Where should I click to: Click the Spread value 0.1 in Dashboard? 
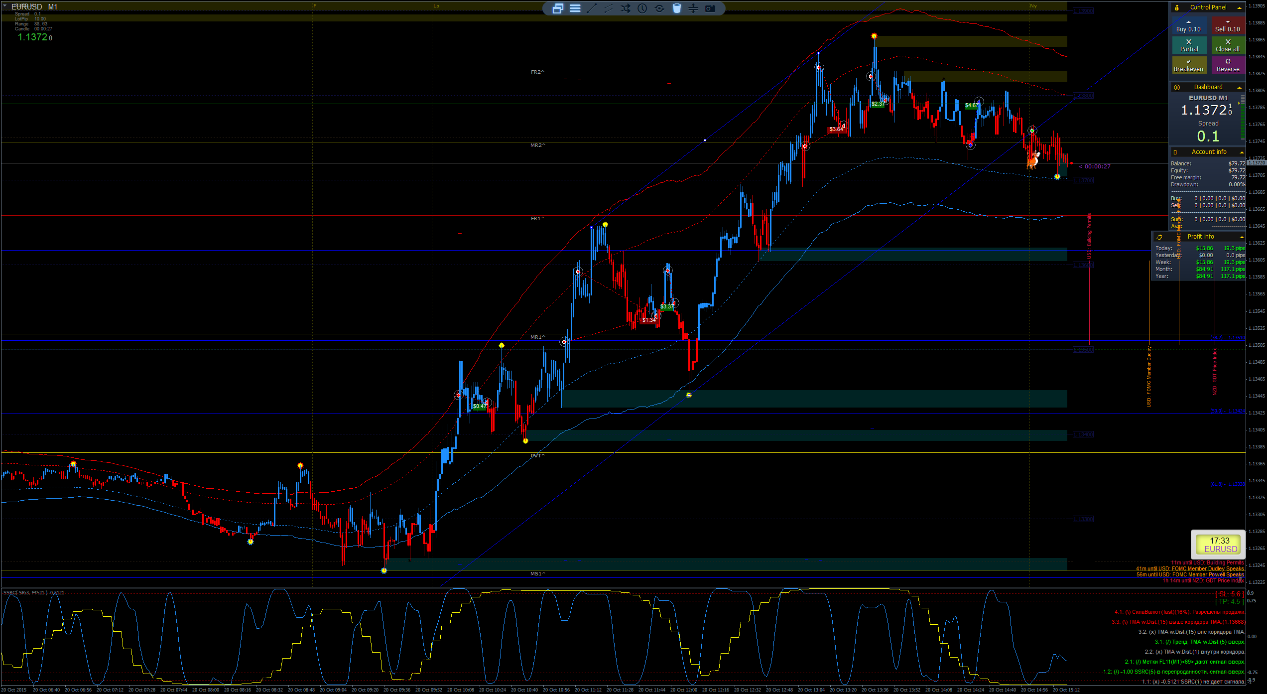[x=1208, y=136]
